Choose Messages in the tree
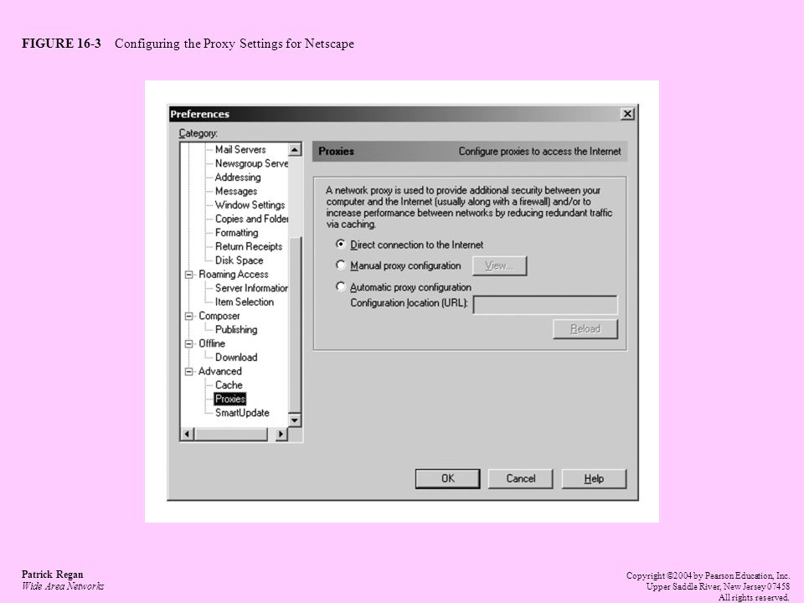This screenshot has height=603, width=804. click(236, 191)
